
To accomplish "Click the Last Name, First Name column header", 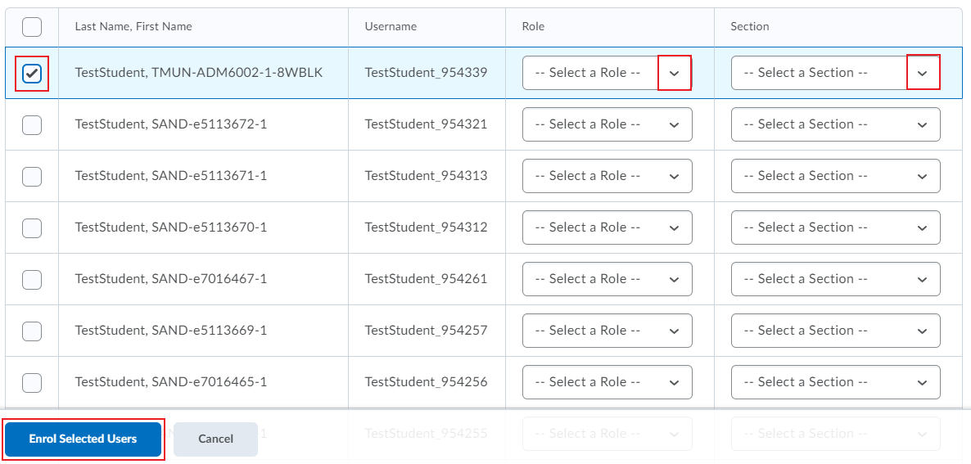I will pos(133,26).
